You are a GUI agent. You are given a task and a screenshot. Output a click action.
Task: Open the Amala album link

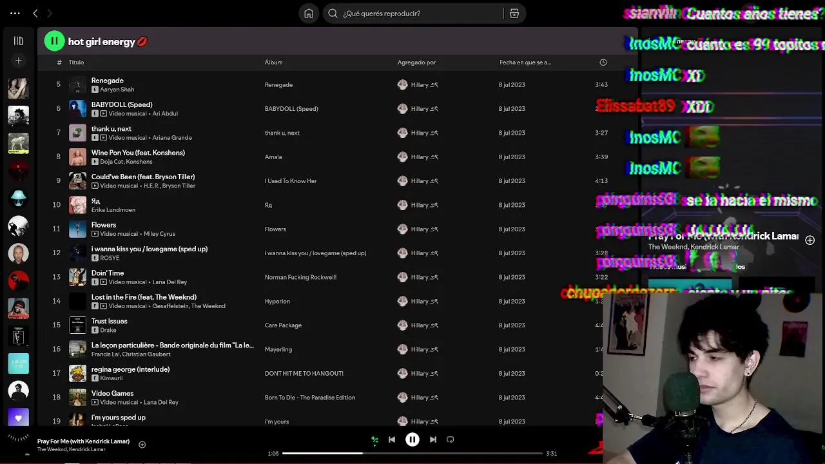click(x=273, y=157)
